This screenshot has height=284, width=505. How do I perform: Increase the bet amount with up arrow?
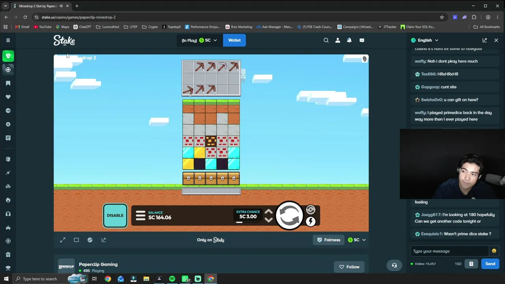pos(269,212)
